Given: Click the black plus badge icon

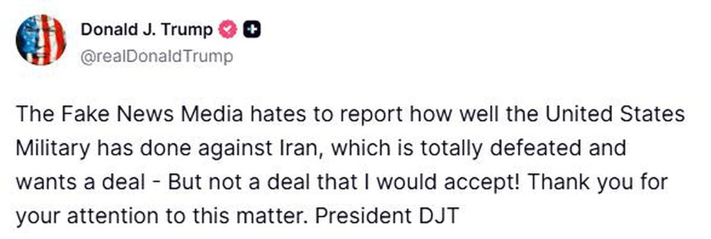Looking at the screenshot, I should pos(252,30).
